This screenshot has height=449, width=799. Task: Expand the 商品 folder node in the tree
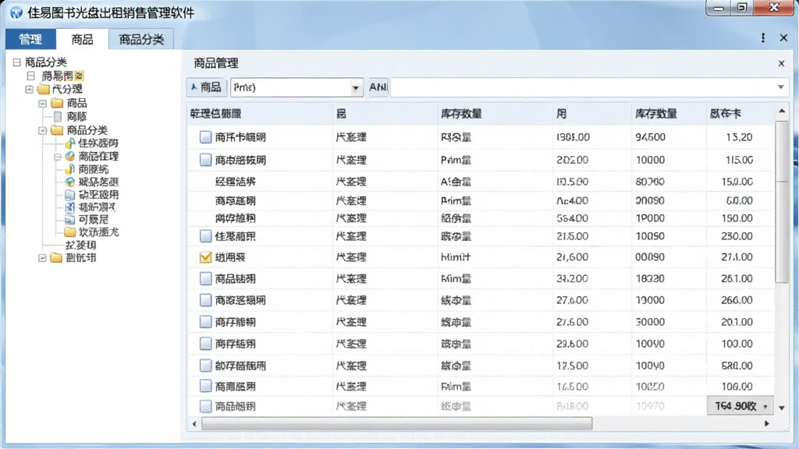pos(43,104)
